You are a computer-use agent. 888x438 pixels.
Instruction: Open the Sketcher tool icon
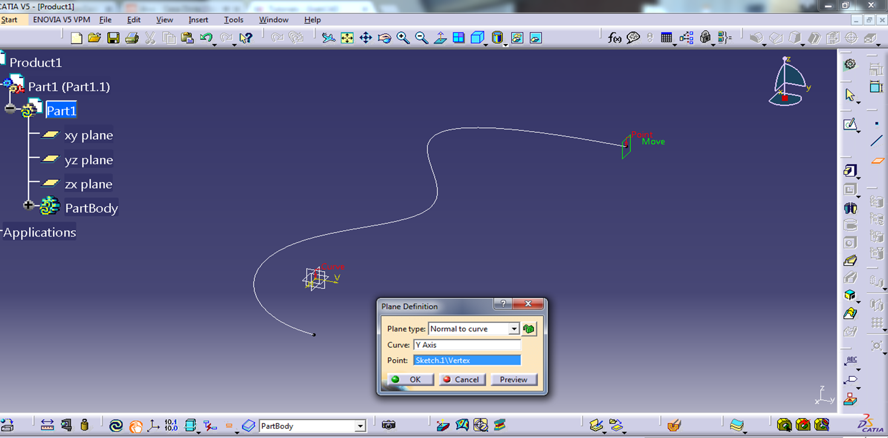pyautogui.click(x=850, y=124)
